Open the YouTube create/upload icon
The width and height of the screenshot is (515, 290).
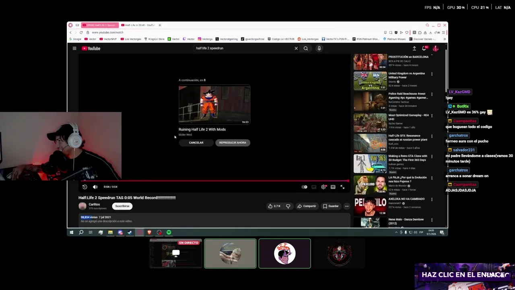414,48
